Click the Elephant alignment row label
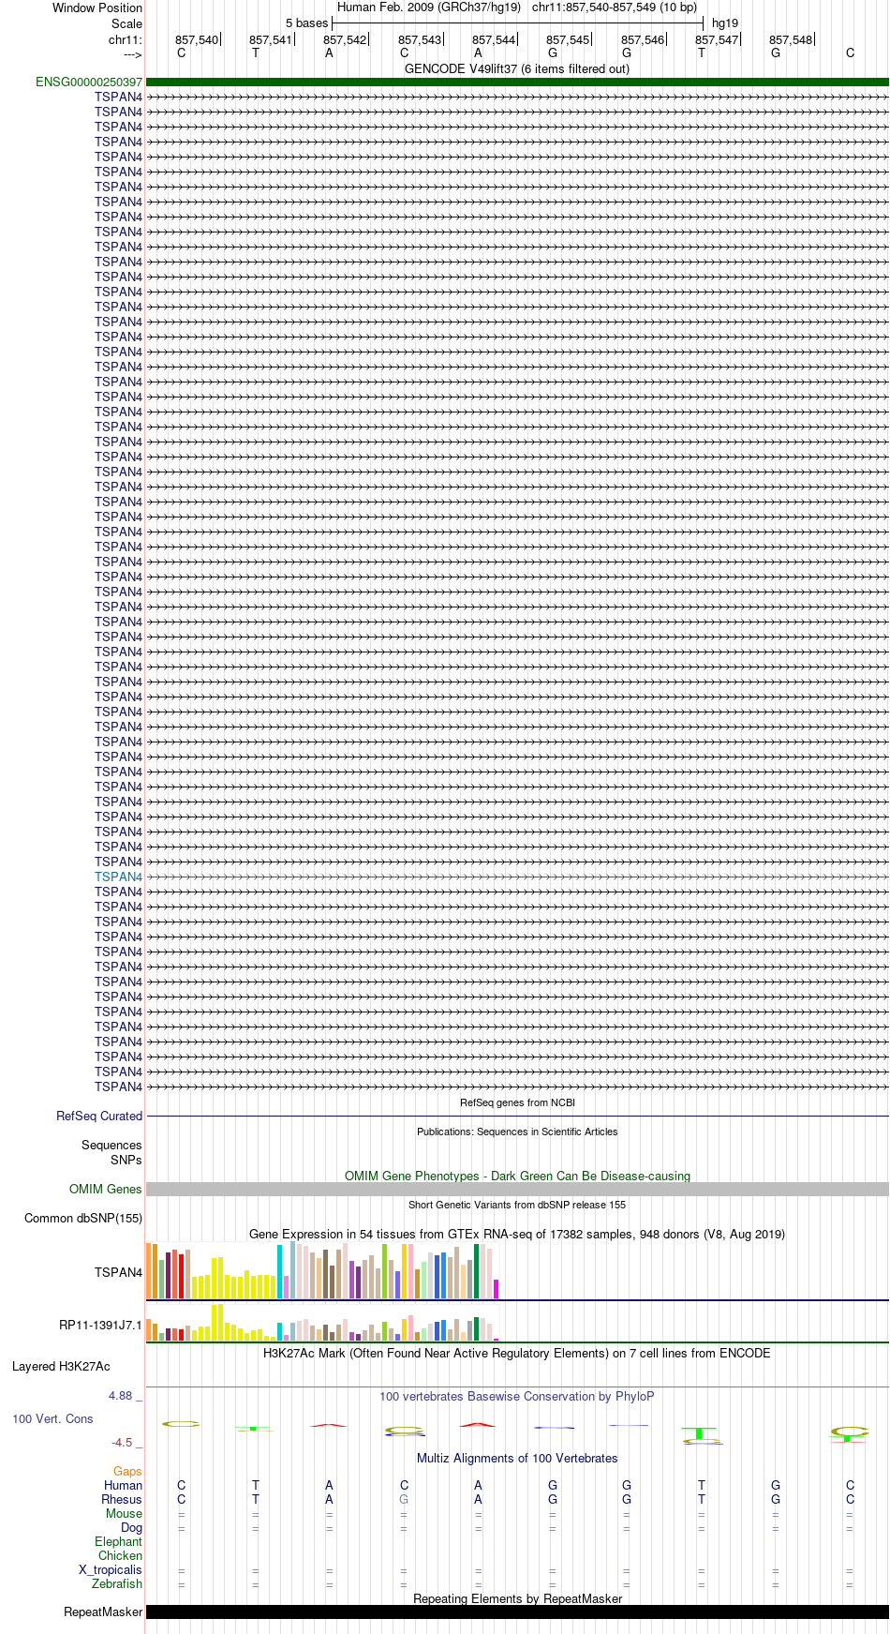This screenshot has width=890, height=1634. pos(118,1541)
